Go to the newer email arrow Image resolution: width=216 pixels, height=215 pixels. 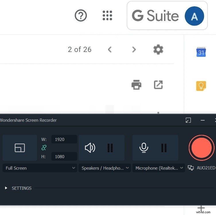tap(110, 49)
